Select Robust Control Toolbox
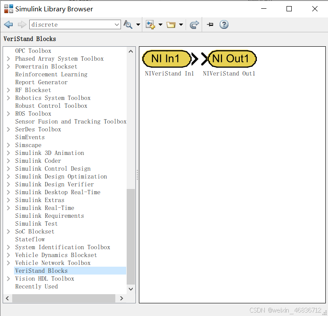This screenshot has height=316, width=328. 51,106
